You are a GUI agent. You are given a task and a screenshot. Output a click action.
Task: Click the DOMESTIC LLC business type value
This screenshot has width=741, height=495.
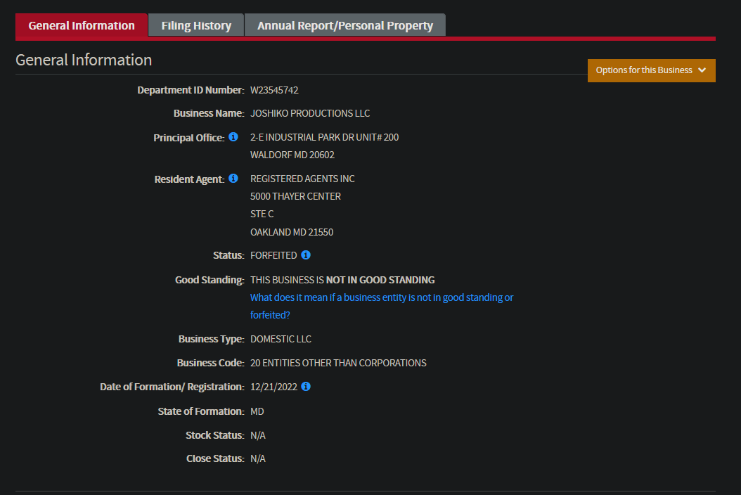(x=281, y=339)
